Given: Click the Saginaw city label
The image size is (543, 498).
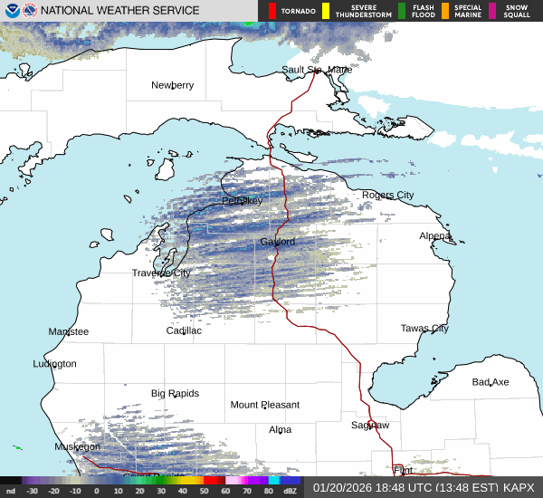Looking at the screenshot, I should (x=369, y=425).
